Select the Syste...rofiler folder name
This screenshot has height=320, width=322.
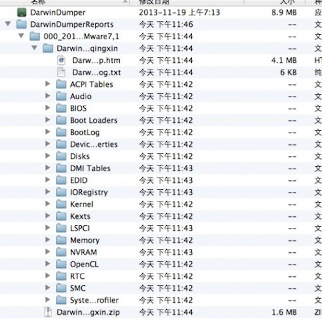tap(94, 300)
